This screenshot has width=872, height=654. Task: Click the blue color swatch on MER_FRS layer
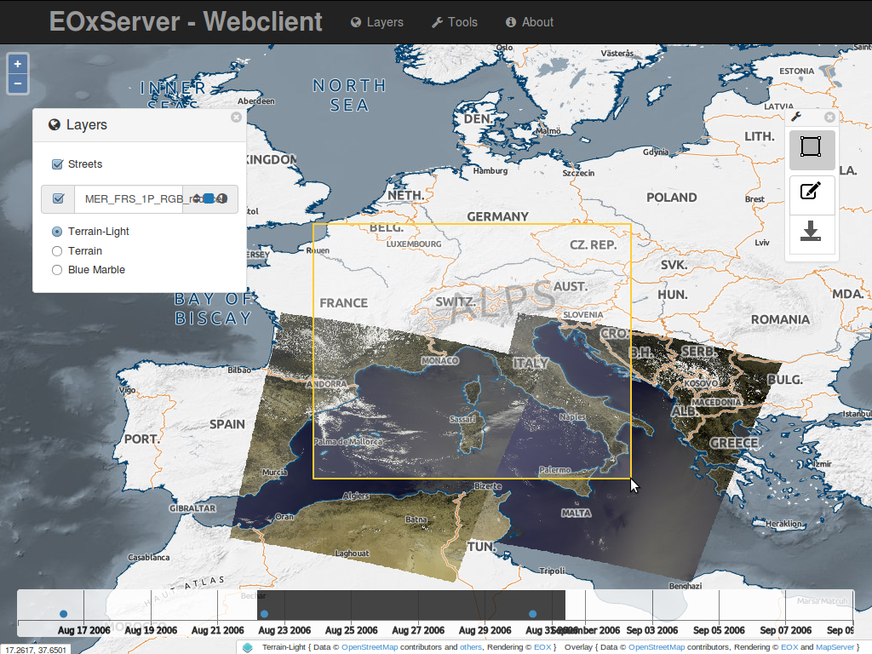tap(209, 198)
